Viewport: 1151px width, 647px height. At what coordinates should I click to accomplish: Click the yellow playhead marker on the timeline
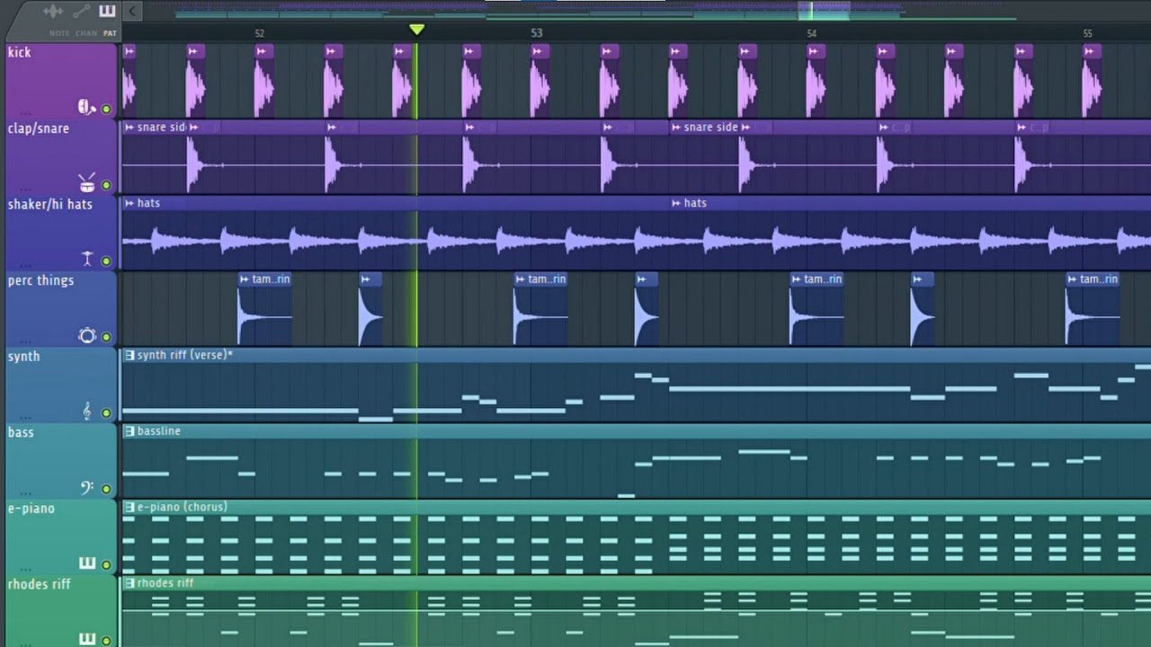click(x=416, y=31)
